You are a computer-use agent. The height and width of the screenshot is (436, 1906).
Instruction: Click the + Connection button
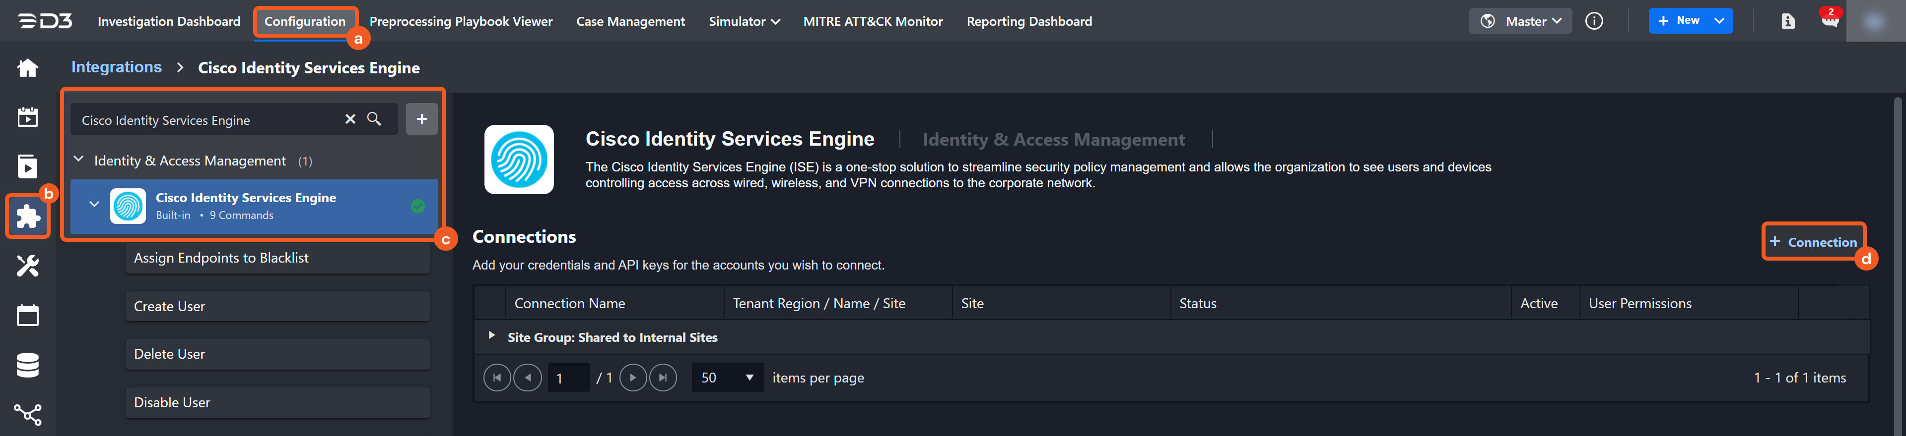click(1813, 242)
